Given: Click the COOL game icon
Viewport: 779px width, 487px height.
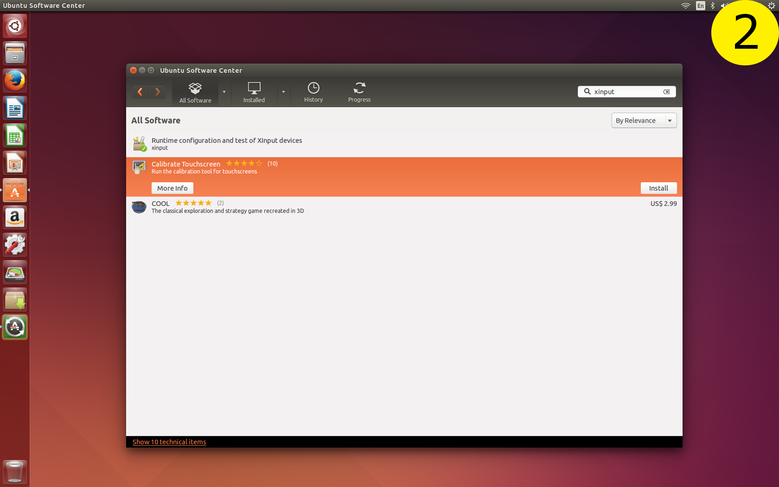Looking at the screenshot, I should pyautogui.click(x=139, y=207).
